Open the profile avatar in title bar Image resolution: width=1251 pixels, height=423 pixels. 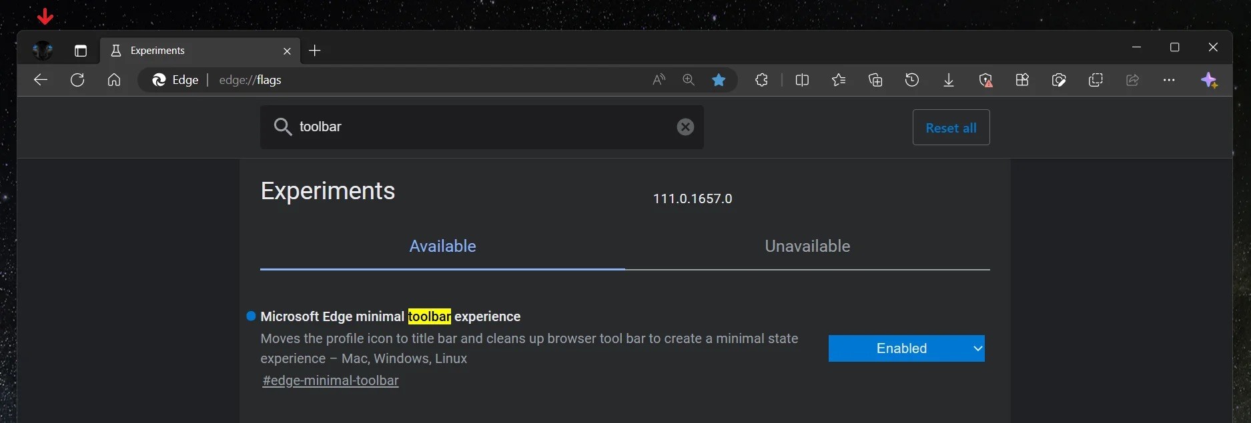point(43,50)
